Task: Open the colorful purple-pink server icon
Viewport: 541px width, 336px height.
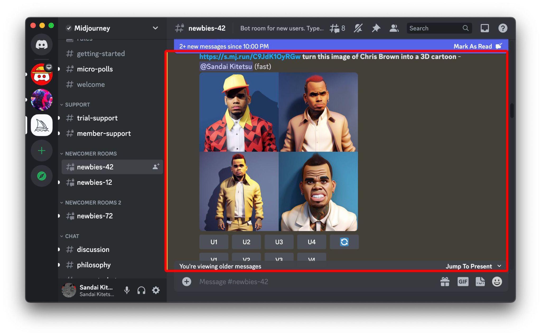Action: point(41,100)
